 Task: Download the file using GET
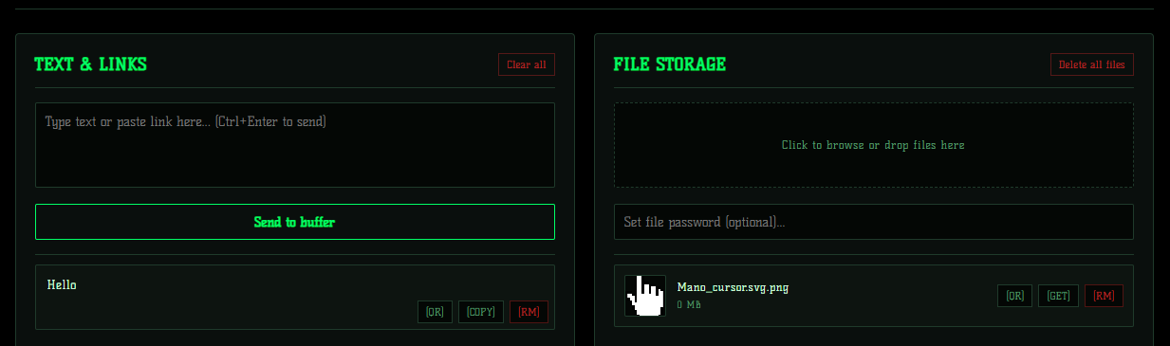(x=1058, y=296)
